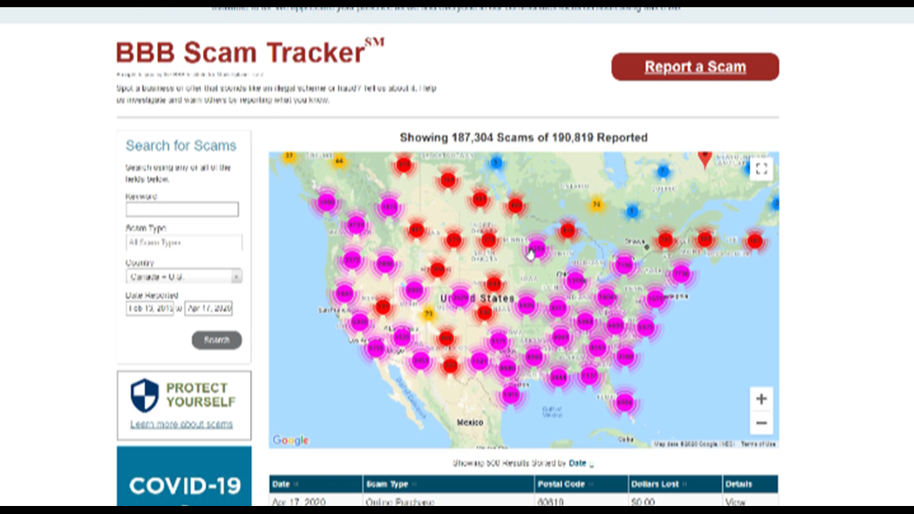The image size is (914, 514).
Task: Expand the Country dropdown
Action: 184,276
